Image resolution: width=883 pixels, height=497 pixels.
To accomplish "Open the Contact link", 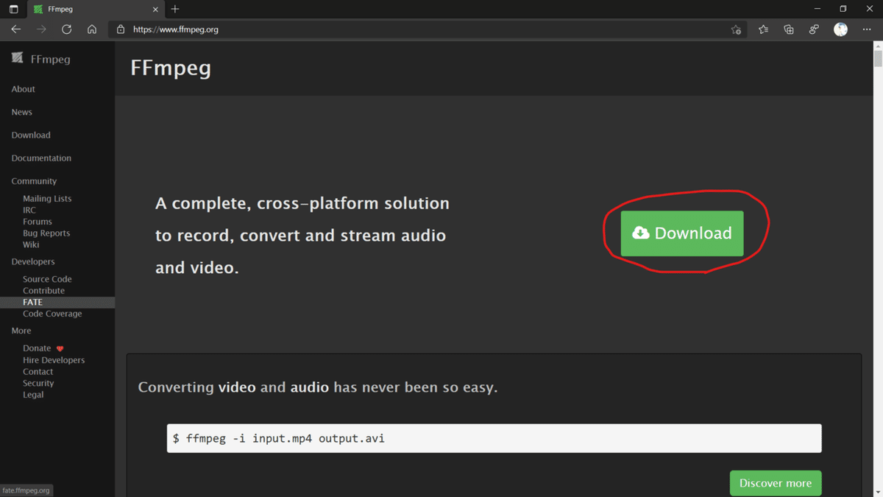I will point(38,372).
